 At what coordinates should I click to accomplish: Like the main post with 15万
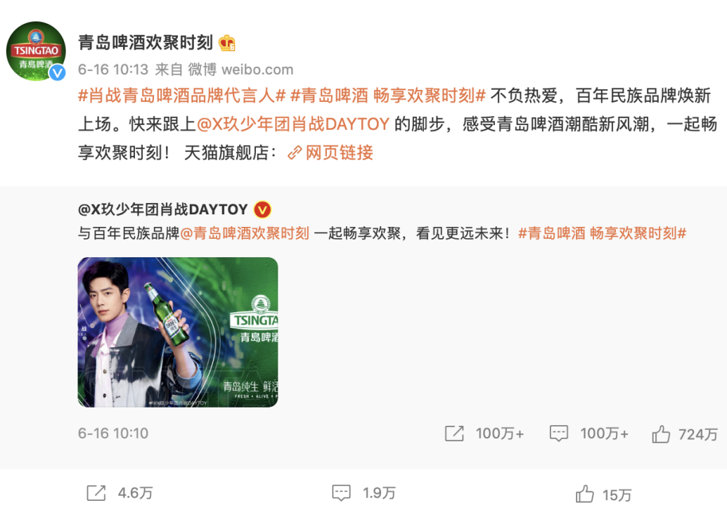click(603, 494)
